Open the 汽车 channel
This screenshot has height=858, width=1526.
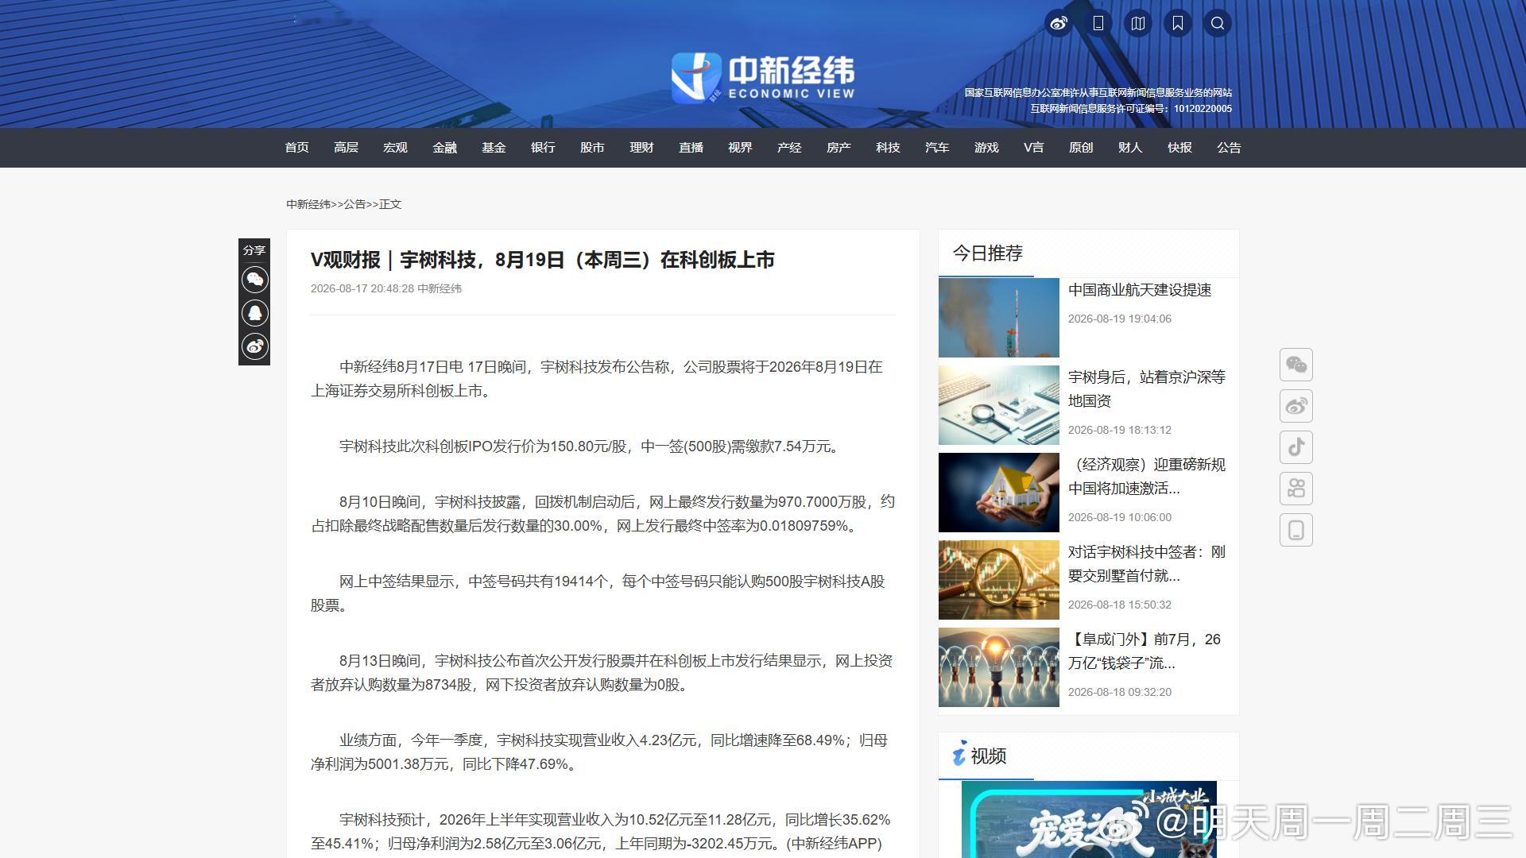coord(938,148)
